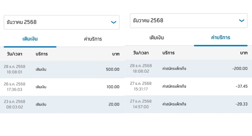Click the บริการ column header in the right panel
Screen dimensions: 252x136
coord(168,53)
